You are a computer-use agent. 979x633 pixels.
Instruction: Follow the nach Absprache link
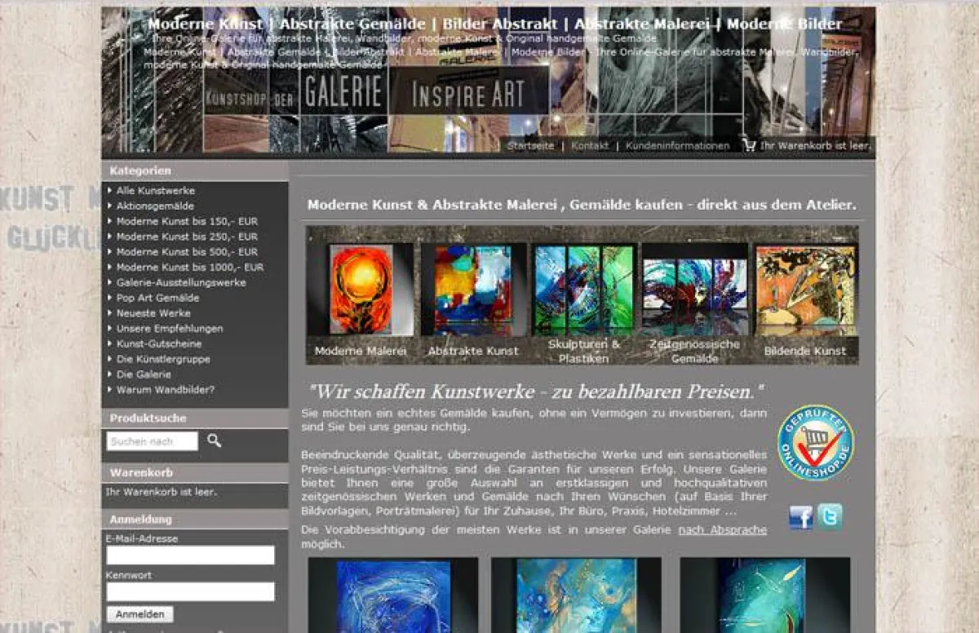coord(722,529)
